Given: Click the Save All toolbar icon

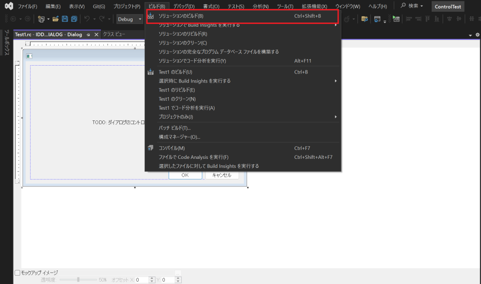Looking at the screenshot, I should (x=74, y=19).
